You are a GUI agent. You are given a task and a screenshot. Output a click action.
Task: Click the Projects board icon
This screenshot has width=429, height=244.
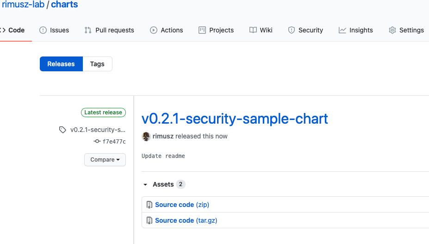click(202, 30)
